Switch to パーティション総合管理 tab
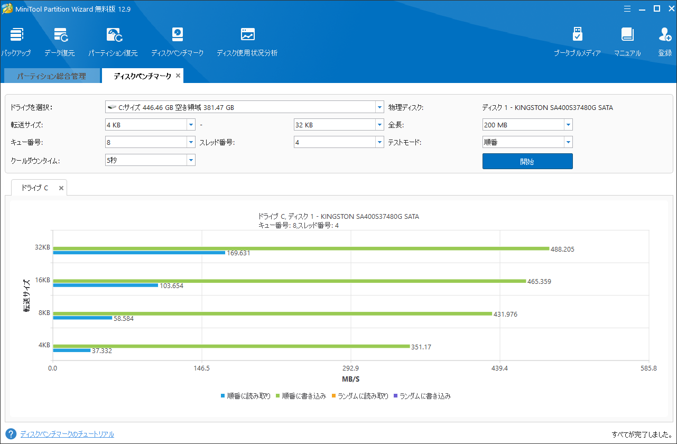This screenshot has height=444, width=677. point(51,76)
